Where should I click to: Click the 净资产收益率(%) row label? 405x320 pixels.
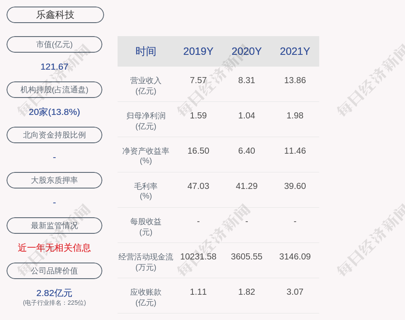tap(146, 156)
